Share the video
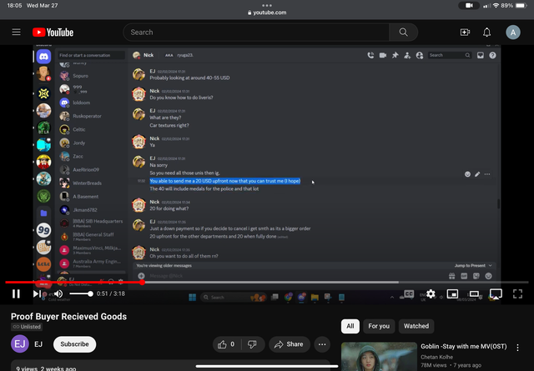The height and width of the screenshot is (371, 534). [290, 344]
